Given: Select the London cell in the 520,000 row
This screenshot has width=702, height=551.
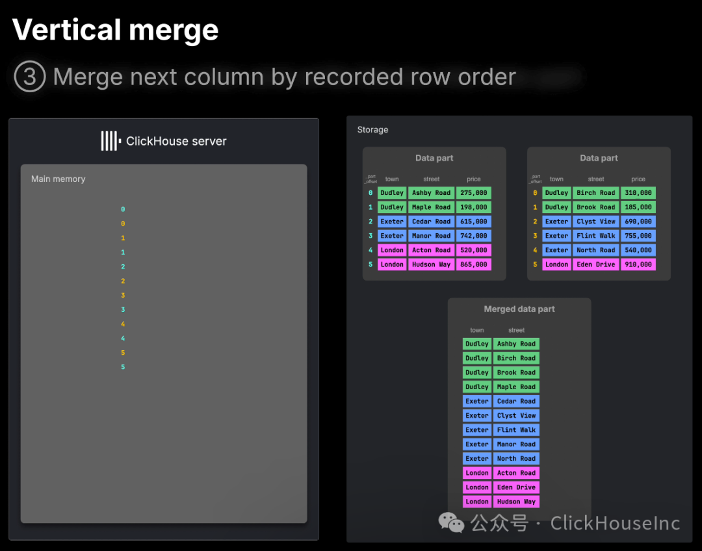Looking at the screenshot, I should pos(392,250).
